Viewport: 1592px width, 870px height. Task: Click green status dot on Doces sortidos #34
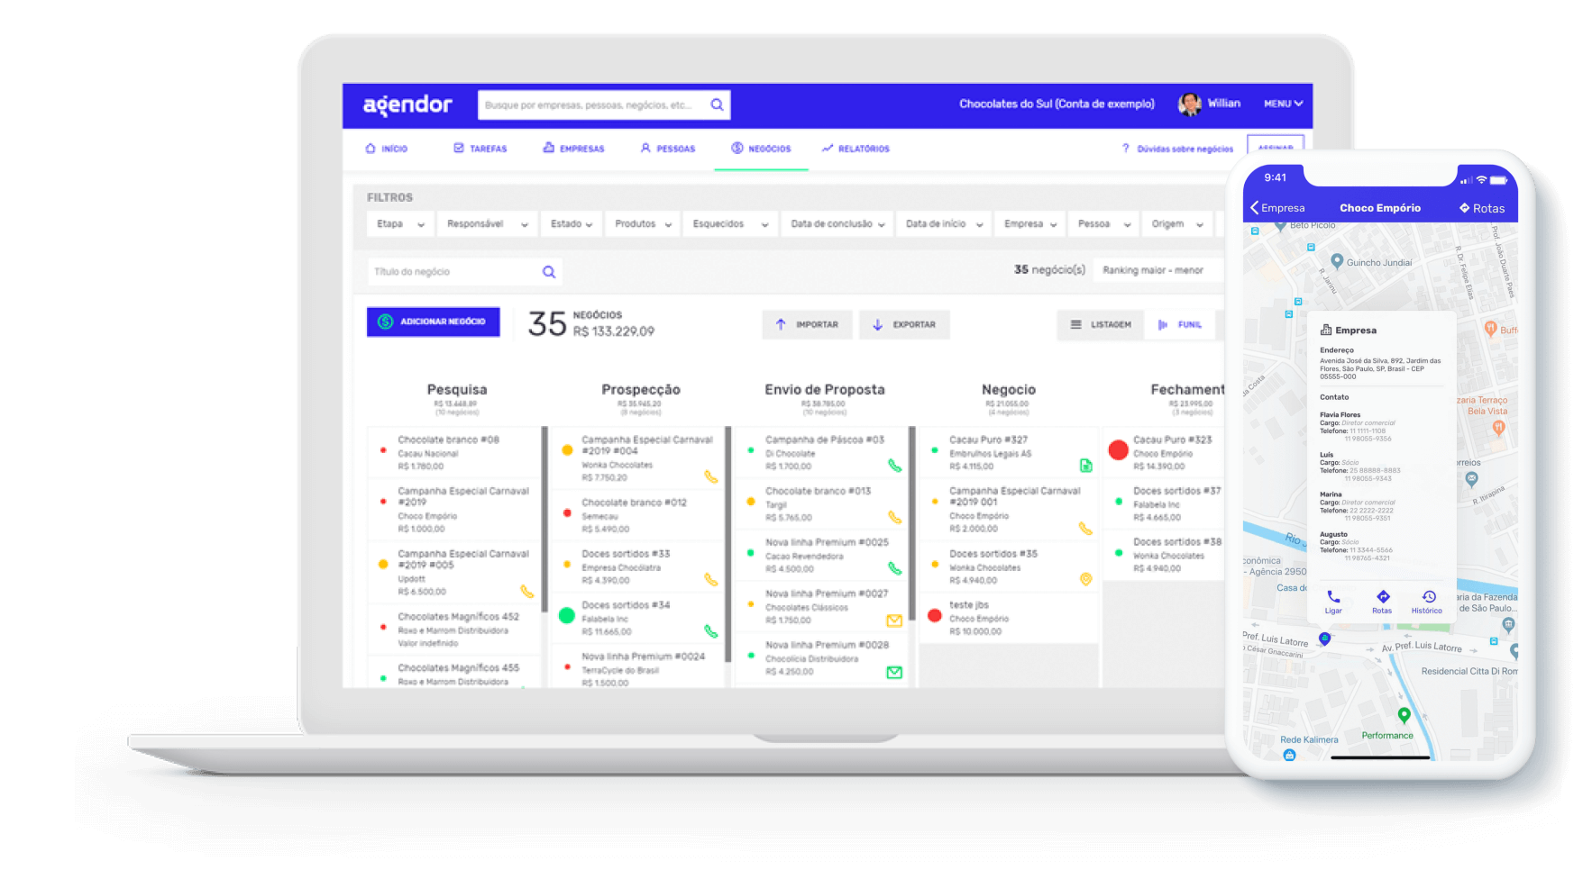click(566, 616)
